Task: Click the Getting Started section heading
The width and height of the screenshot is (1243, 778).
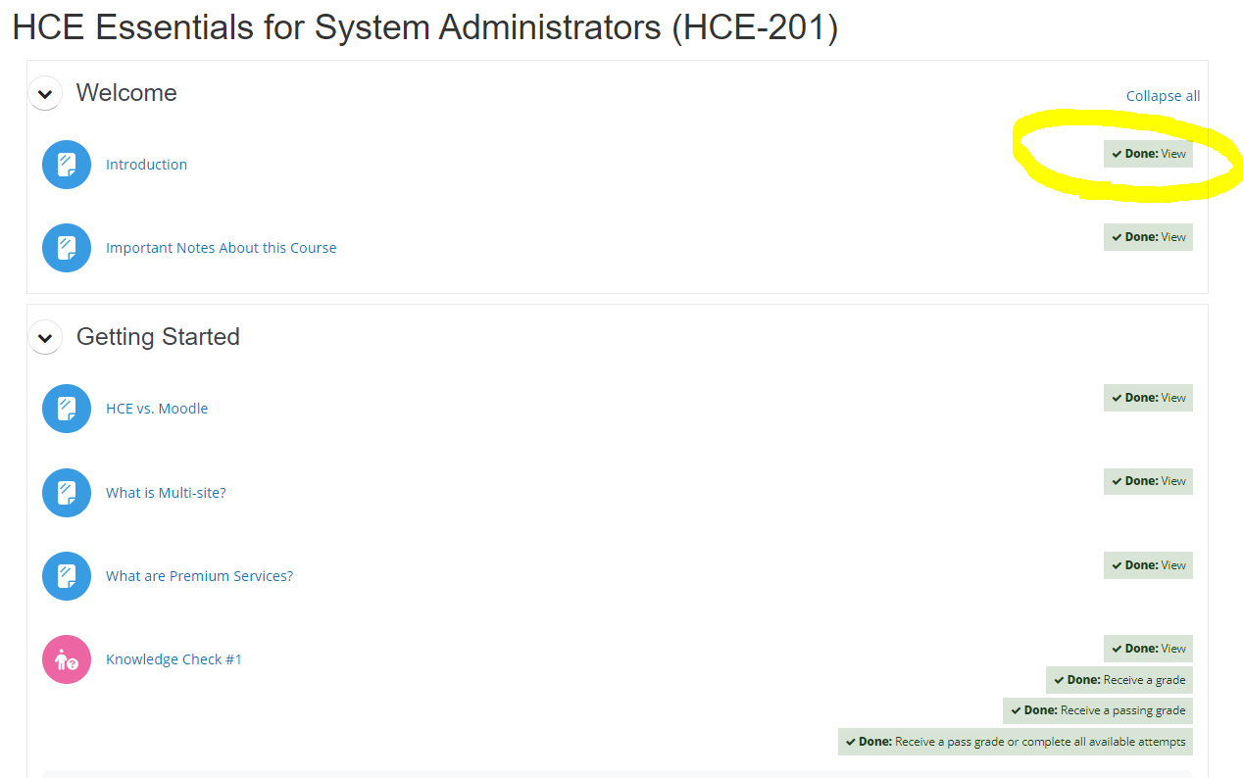Action: click(x=158, y=337)
